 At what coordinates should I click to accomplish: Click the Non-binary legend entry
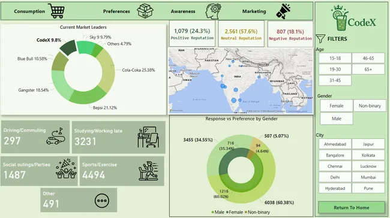point(257,212)
